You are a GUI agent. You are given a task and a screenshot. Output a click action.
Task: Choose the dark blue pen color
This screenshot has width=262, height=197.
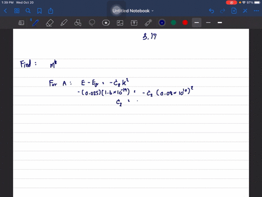click(162, 22)
